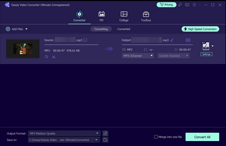Image resolution: width=226 pixels, height=146 pixels.
Task: Open the output folder icon
Action: [x=105, y=140]
